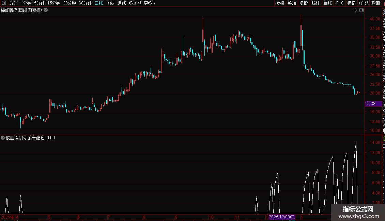Switch to 日线 daily chart

click(x=99, y=3)
